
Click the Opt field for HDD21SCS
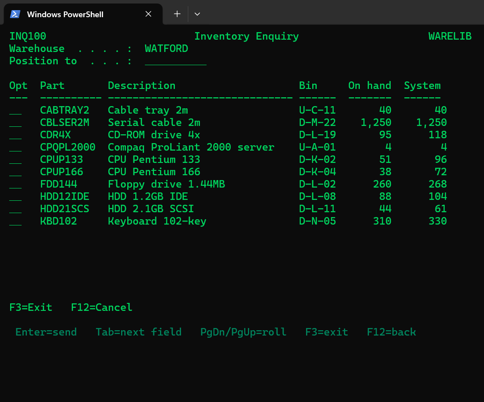(15, 209)
